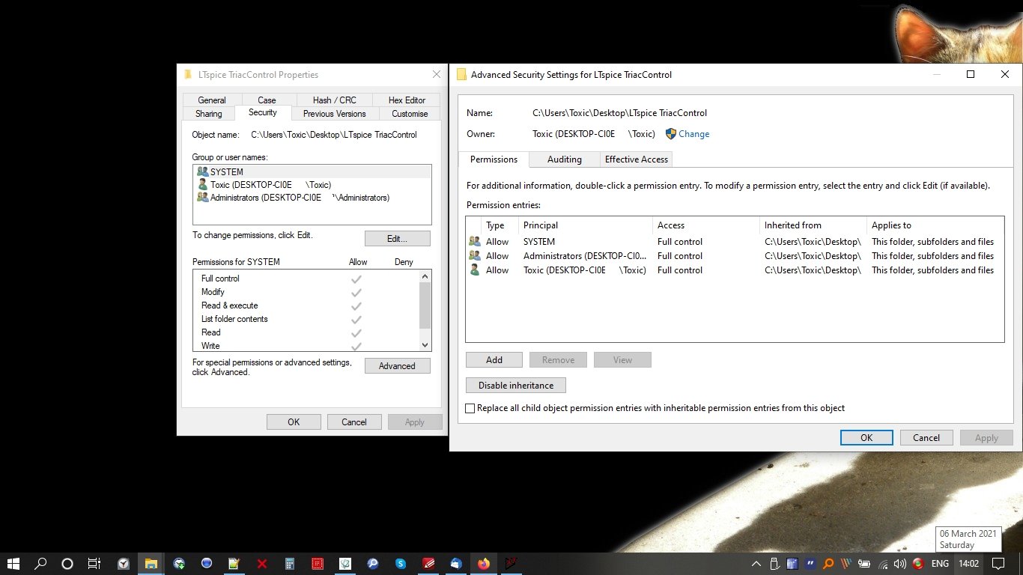Switch to the General tab

click(212, 100)
